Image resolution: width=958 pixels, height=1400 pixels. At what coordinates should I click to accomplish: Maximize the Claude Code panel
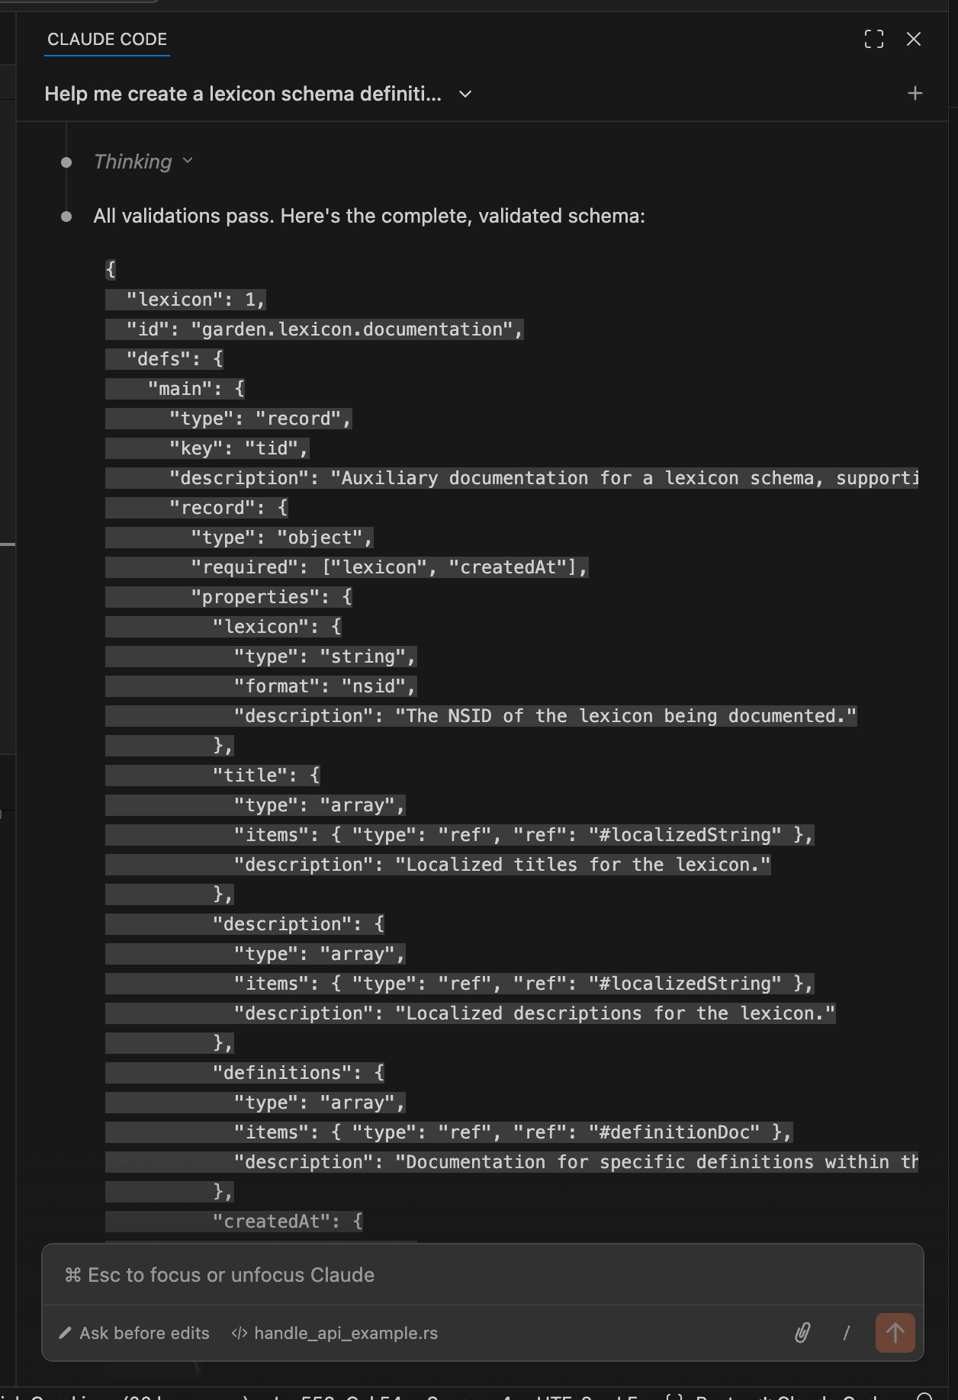pos(874,39)
